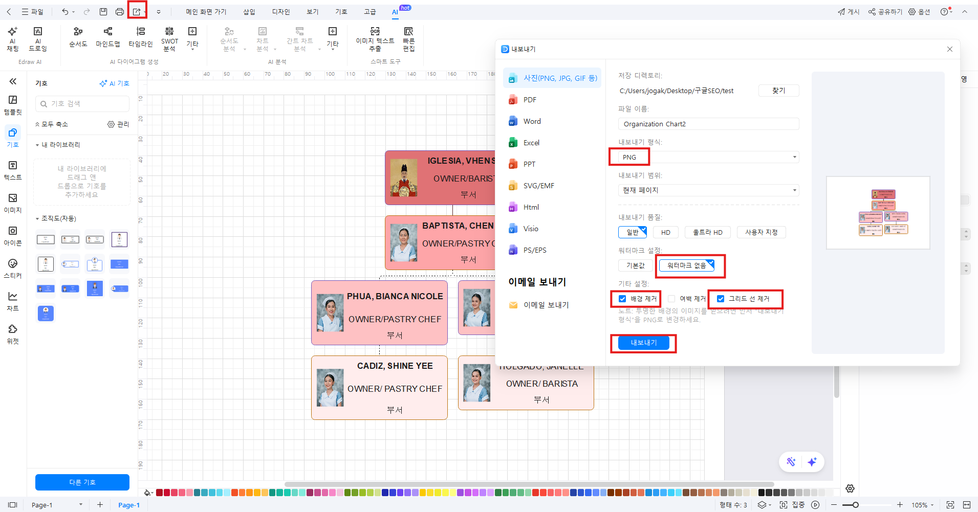This screenshot has height=512, width=978.
Task: Select 기본값 watermark setting
Action: [x=635, y=265]
